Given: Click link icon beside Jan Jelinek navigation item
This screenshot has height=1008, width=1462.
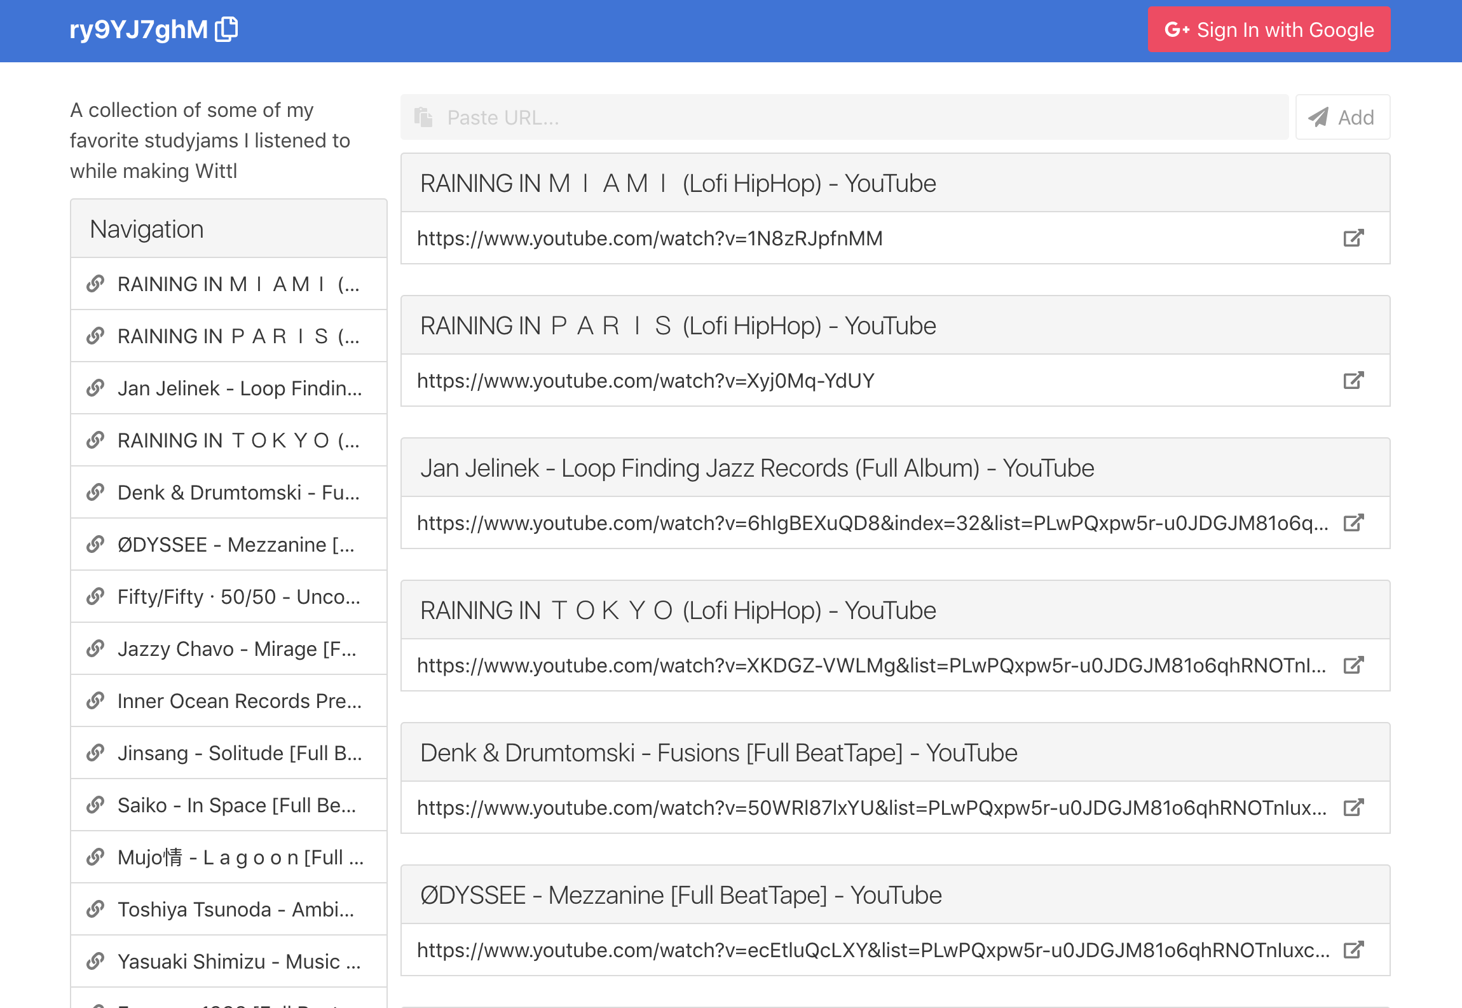Looking at the screenshot, I should point(95,388).
